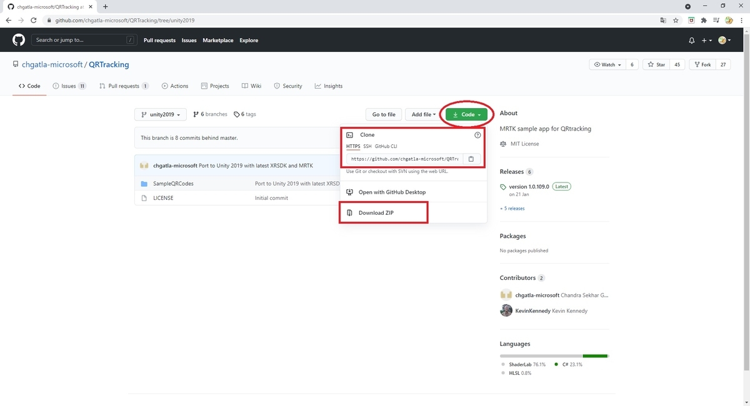Select the HTTPS clone tab
The width and height of the screenshot is (750, 406).
point(353,146)
